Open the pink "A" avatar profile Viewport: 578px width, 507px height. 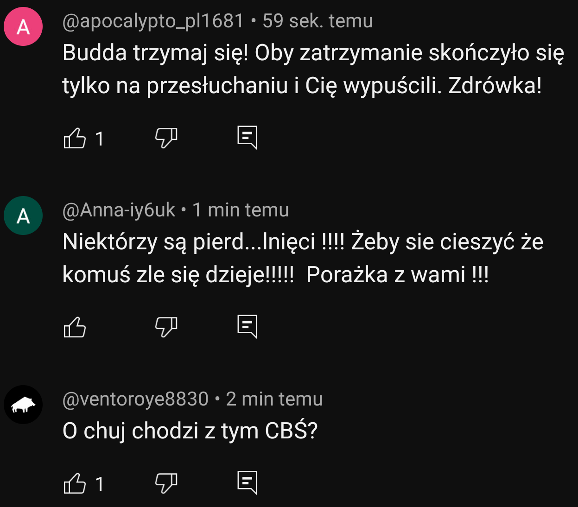point(23,26)
